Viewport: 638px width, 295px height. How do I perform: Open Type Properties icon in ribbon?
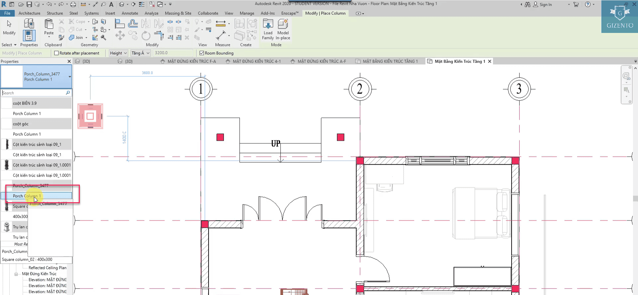[29, 23]
